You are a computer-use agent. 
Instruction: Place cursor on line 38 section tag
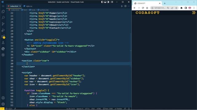tap(35, 61)
